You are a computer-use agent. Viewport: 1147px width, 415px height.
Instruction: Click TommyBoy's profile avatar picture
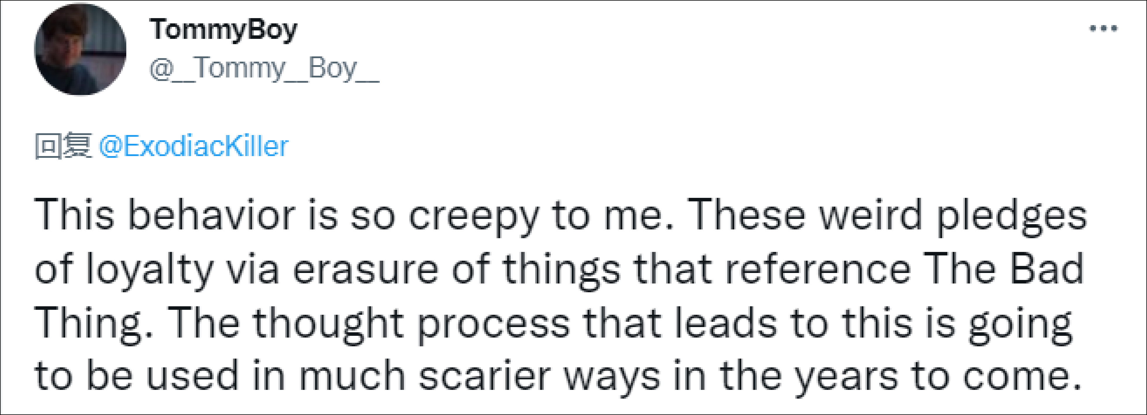click(80, 49)
